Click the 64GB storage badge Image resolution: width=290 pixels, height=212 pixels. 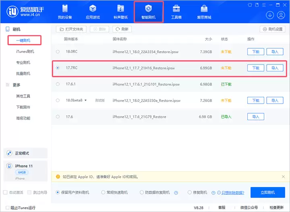(x=22, y=172)
